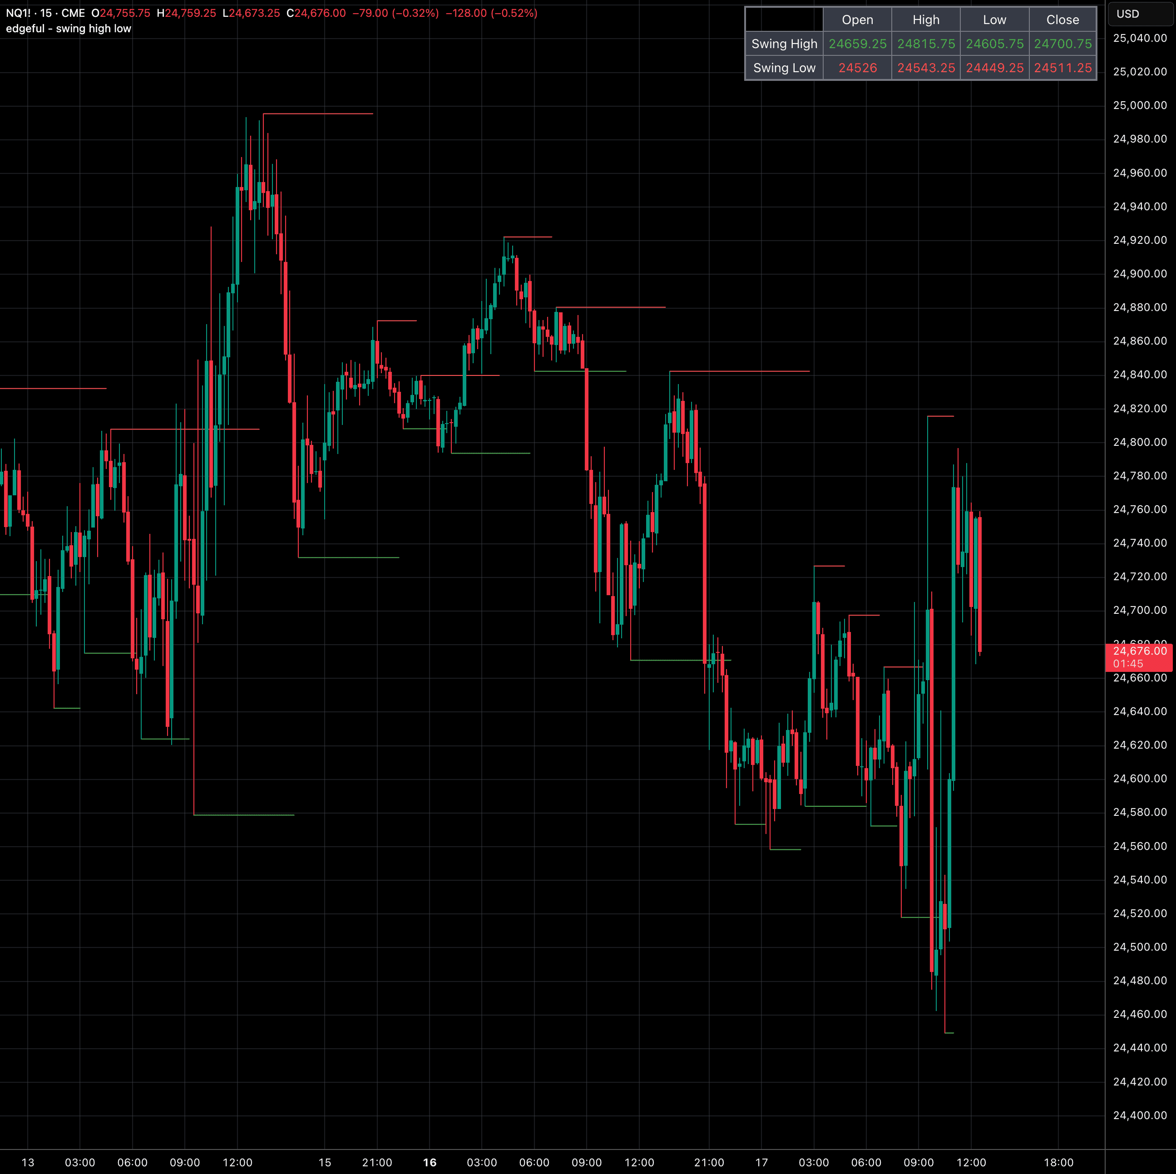The height and width of the screenshot is (1174, 1176).
Task: Select the Swing High row label
Action: (784, 44)
